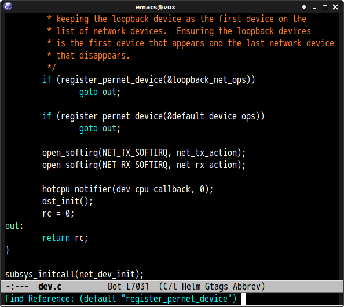Click the dev.c buffer name in mode line

pyautogui.click(x=50, y=286)
